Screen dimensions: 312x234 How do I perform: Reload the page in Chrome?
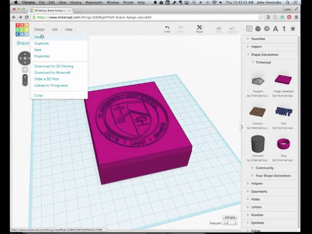(x=27, y=18)
